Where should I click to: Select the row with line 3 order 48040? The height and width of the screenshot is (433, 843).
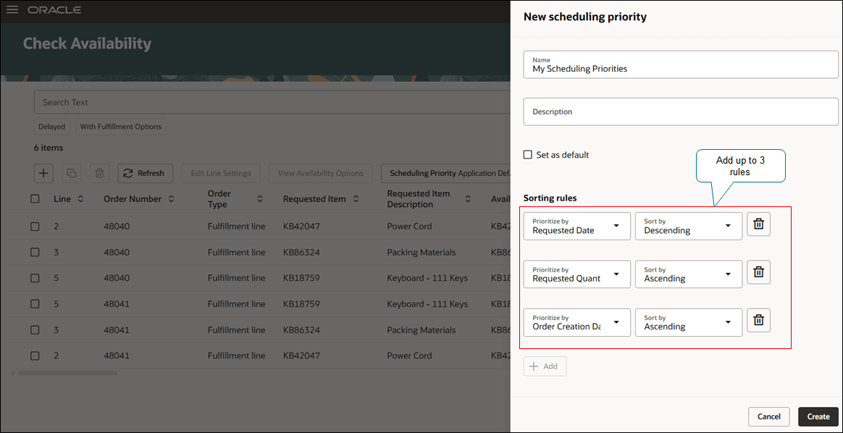(35, 253)
